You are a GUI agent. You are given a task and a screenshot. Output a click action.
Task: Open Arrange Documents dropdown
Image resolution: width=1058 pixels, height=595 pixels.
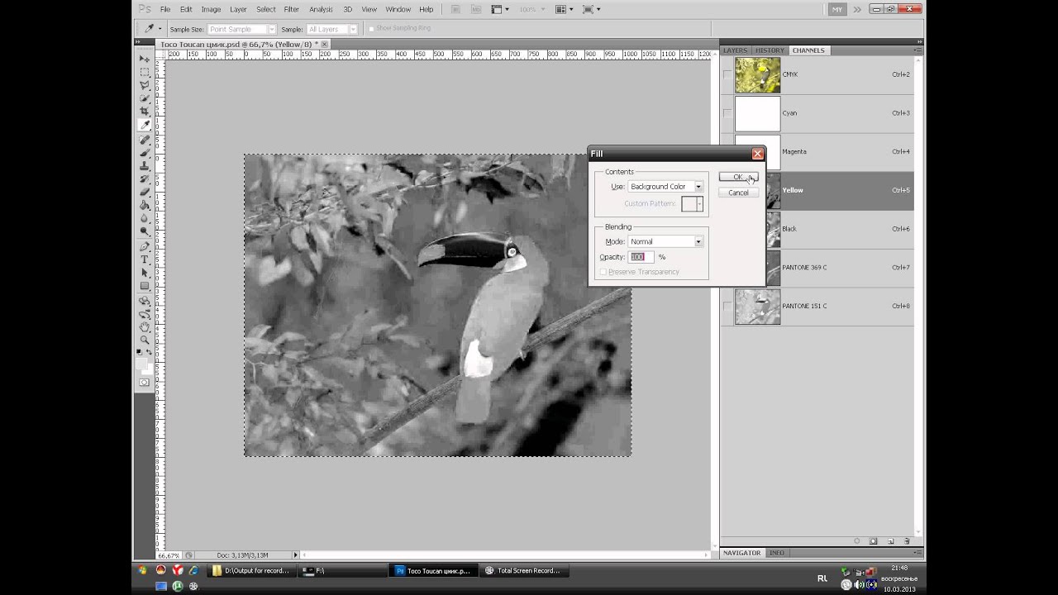(563, 9)
